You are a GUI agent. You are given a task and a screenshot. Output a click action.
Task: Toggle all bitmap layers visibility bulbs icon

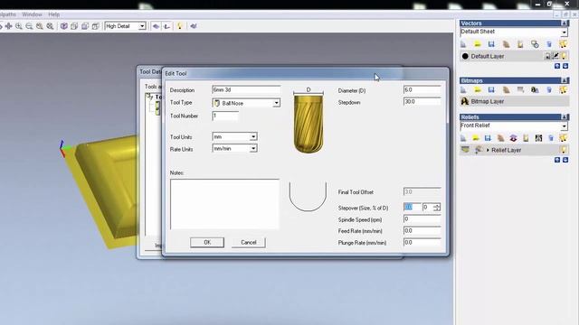pyautogui.click(x=563, y=90)
